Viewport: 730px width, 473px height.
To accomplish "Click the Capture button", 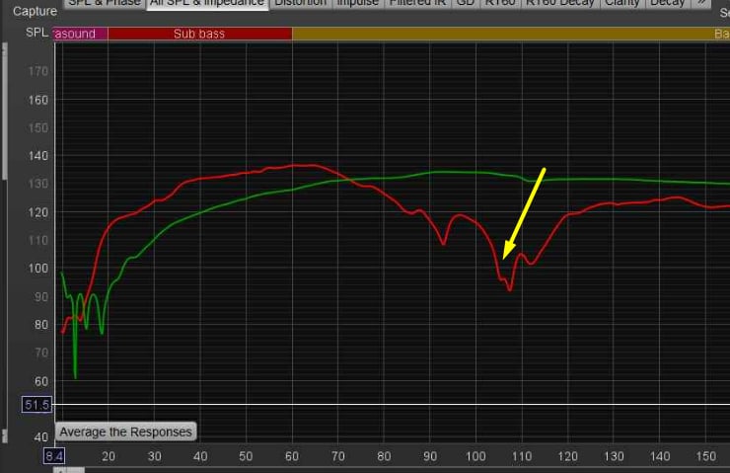I will point(35,11).
